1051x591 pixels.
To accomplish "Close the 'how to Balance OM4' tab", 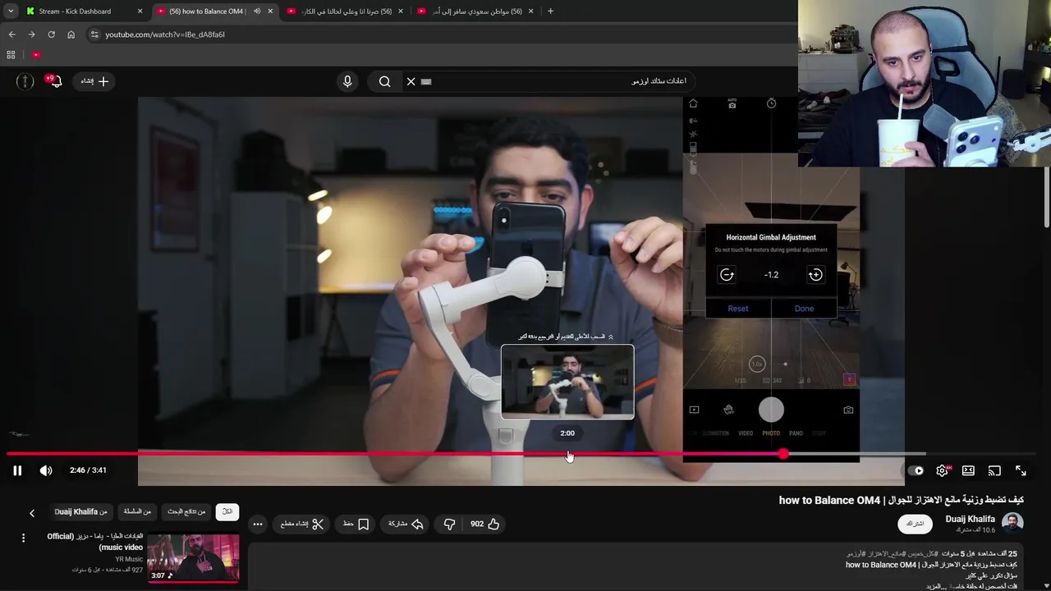I will 270,11.
